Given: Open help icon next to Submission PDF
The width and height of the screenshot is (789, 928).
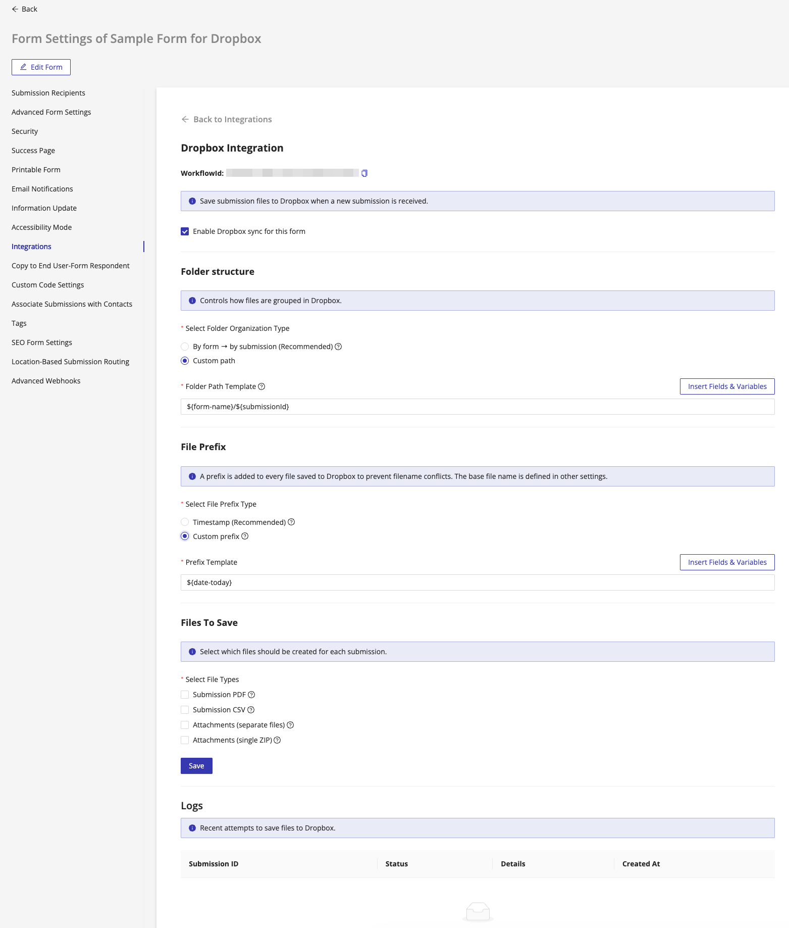Looking at the screenshot, I should (x=251, y=695).
